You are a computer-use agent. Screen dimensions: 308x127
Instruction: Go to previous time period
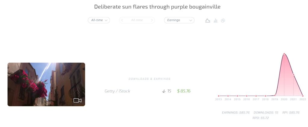(122, 20)
